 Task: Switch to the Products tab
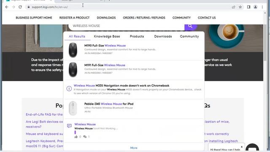[137, 36]
